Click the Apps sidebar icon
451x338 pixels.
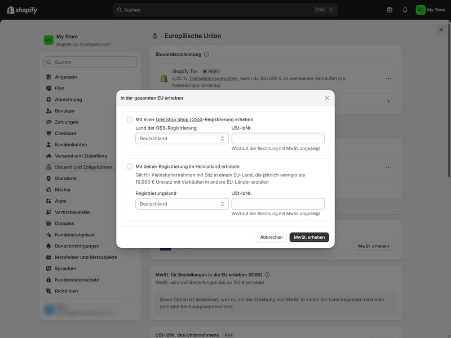pyautogui.click(x=49, y=201)
